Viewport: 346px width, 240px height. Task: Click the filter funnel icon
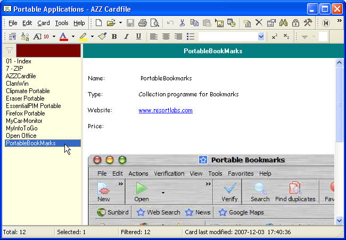click(10, 51)
